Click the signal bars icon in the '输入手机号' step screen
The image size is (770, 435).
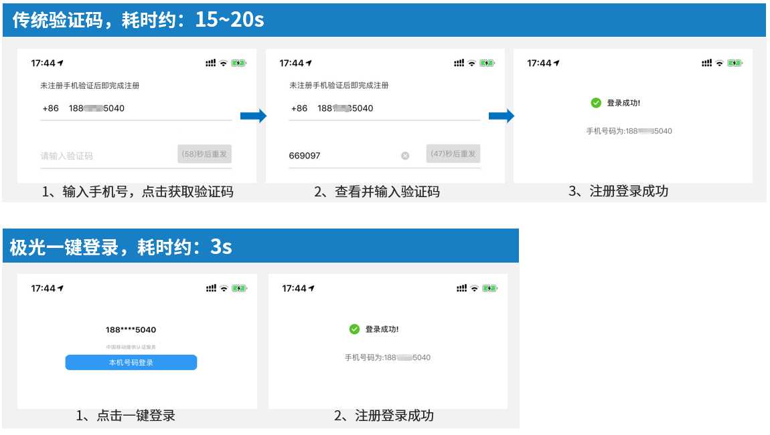[x=211, y=63]
